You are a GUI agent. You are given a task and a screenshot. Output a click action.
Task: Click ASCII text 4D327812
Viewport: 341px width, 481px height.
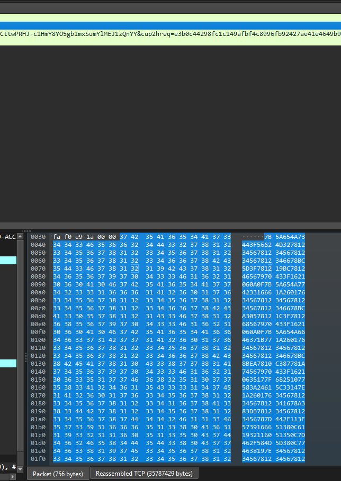(x=290, y=245)
